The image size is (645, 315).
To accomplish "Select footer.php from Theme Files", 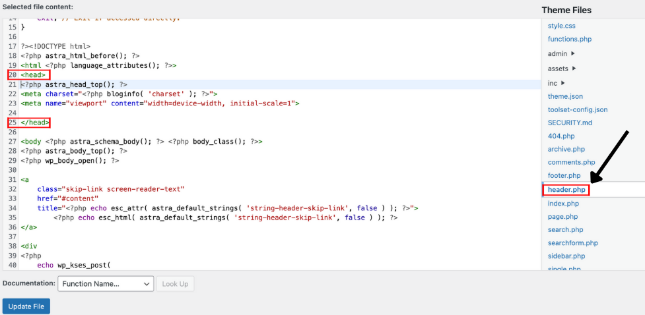I will [564, 175].
